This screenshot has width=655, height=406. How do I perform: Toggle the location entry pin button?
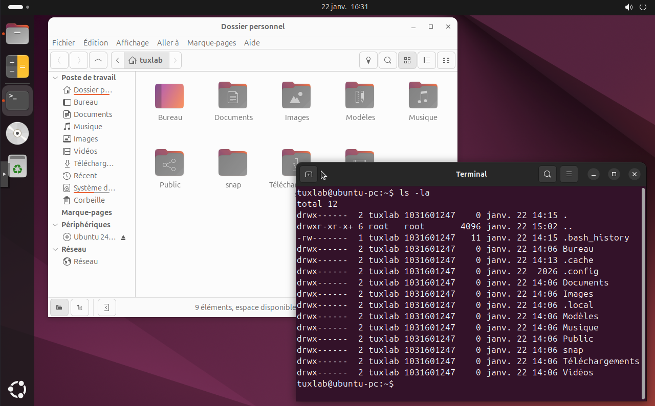(x=368, y=60)
